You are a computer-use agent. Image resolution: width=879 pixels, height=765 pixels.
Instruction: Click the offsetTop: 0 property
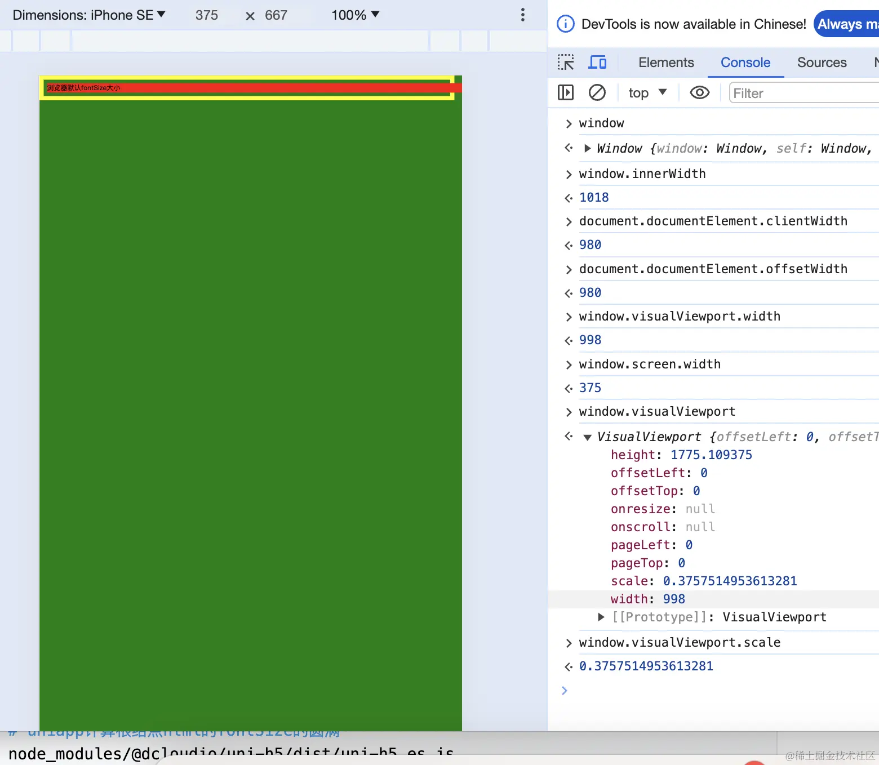tap(655, 491)
